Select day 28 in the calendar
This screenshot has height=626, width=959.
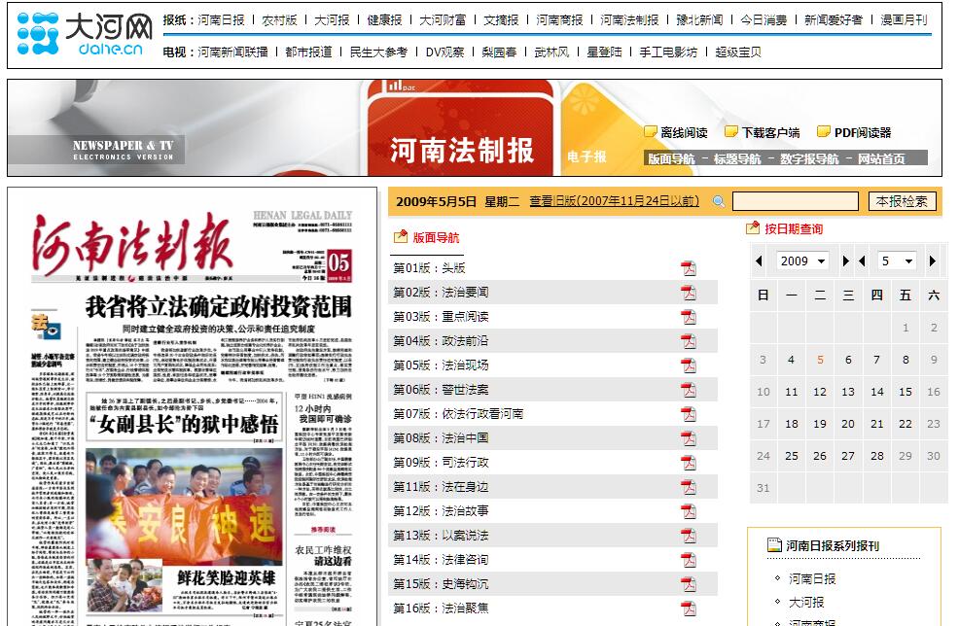[x=877, y=456]
